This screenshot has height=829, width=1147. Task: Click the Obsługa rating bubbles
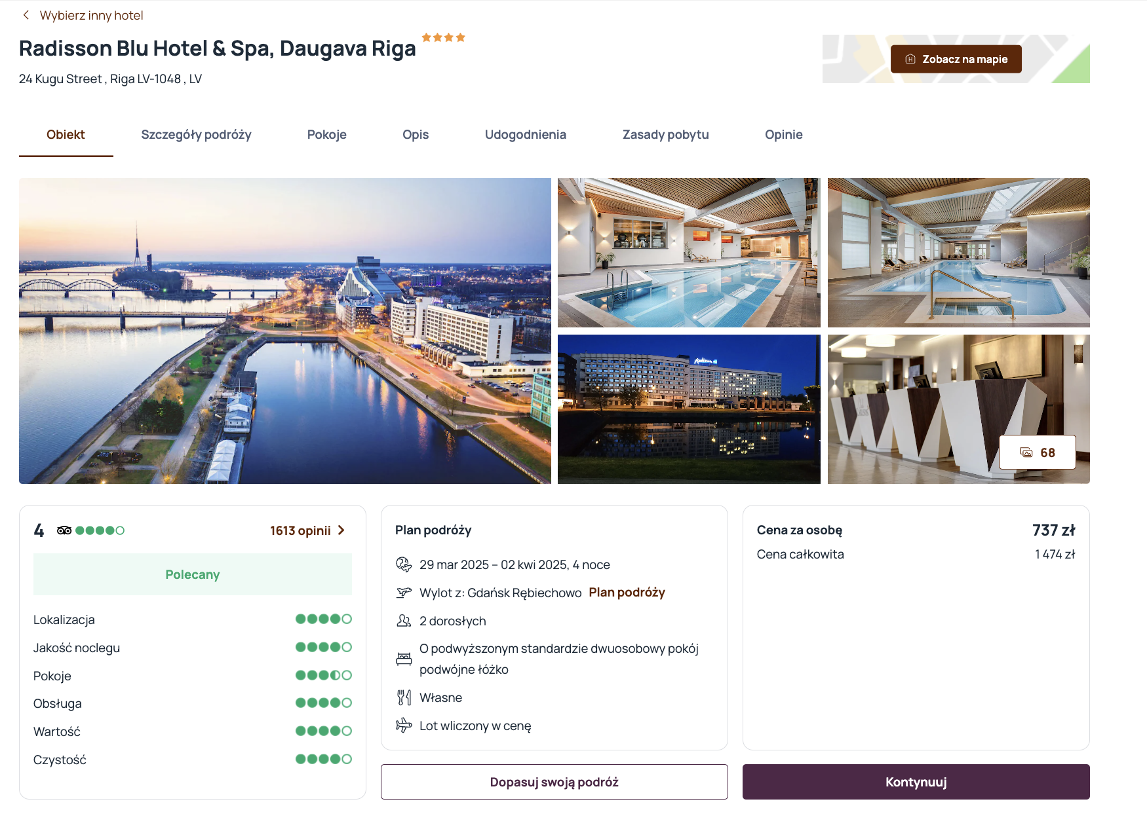tap(324, 703)
